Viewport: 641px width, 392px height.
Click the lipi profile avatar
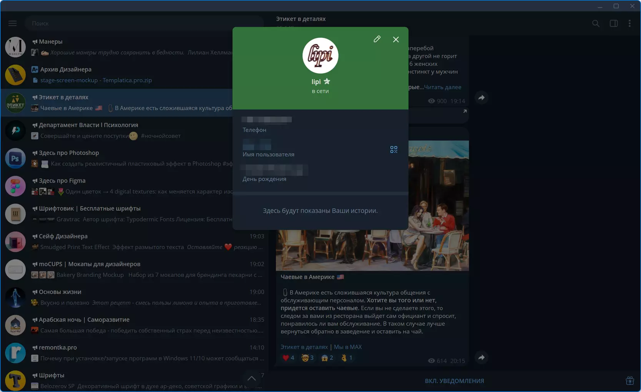[320, 56]
